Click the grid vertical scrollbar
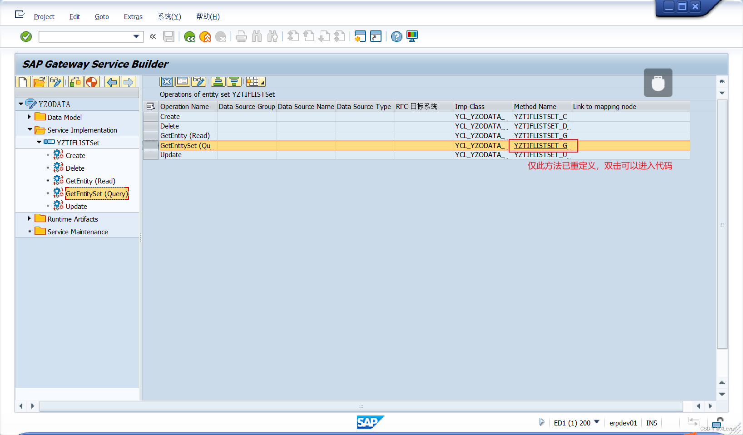Image resolution: width=743 pixels, height=435 pixels. coord(722,224)
